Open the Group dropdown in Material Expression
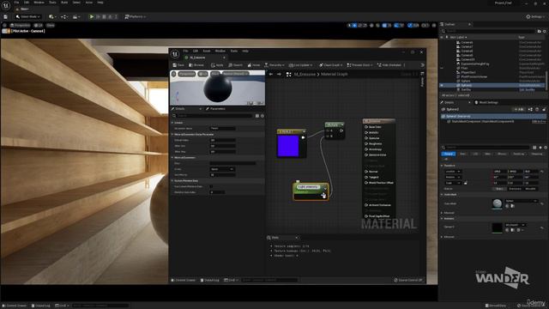 tap(222, 169)
